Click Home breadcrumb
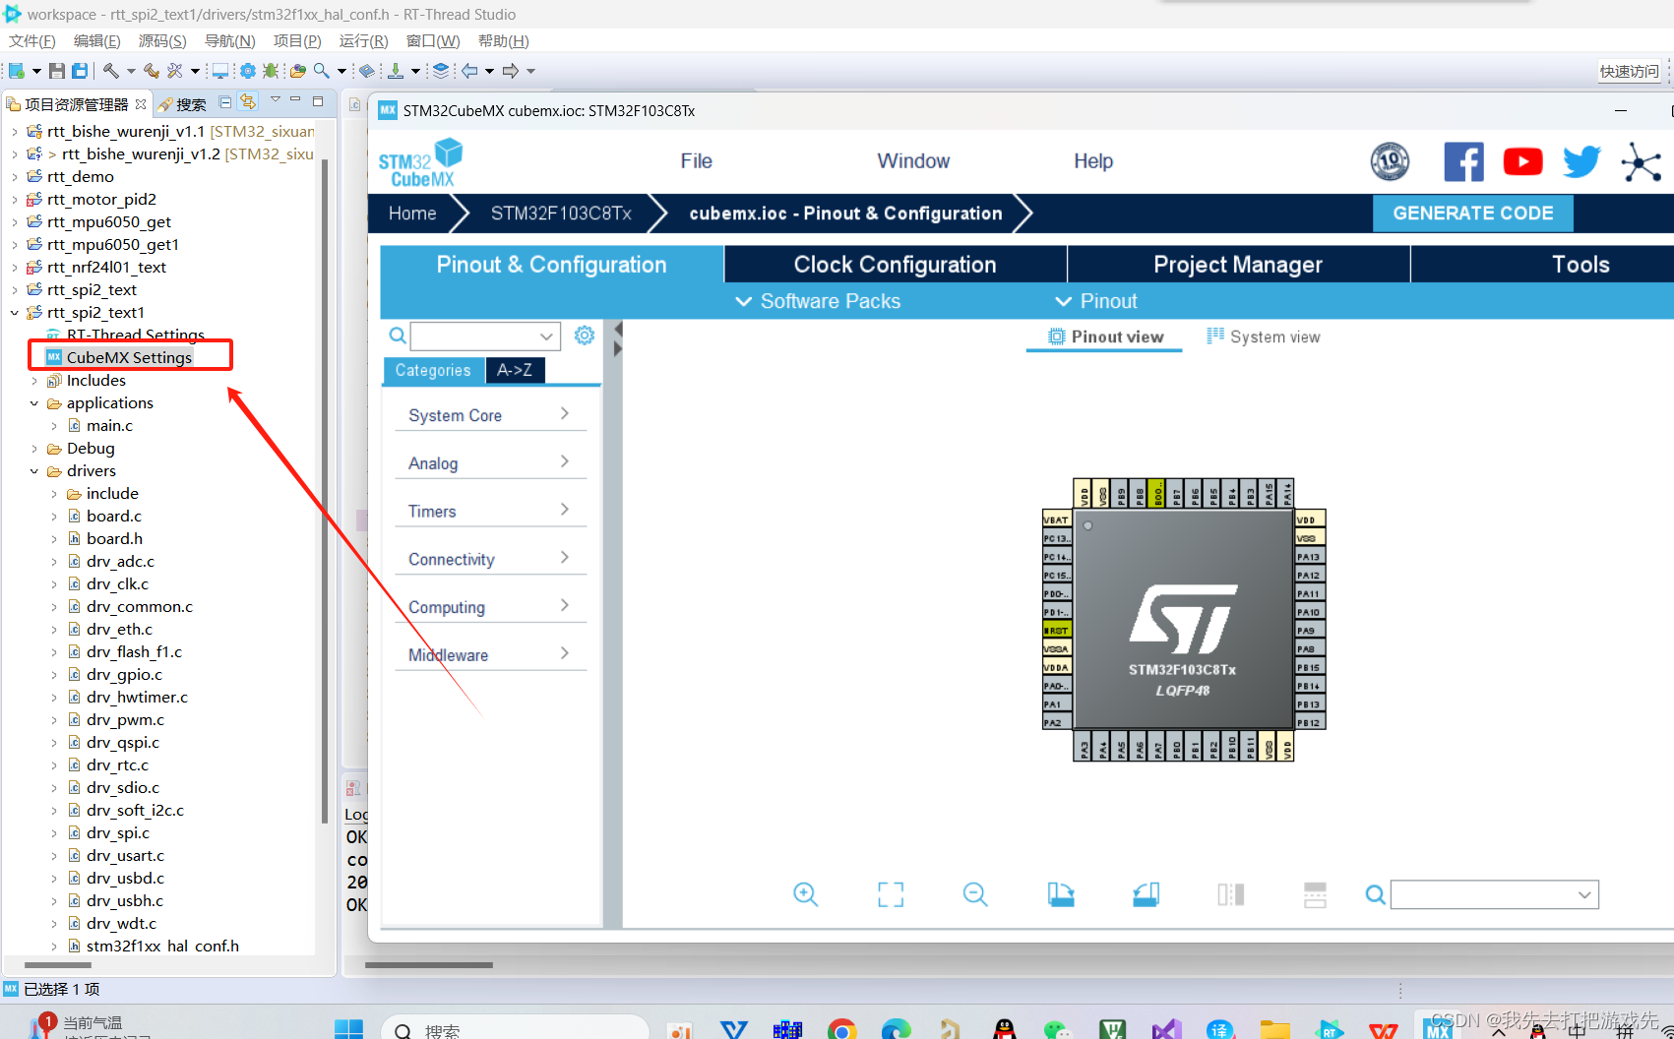Image resolution: width=1674 pixels, height=1039 pixels. click(x=412, y=214)
